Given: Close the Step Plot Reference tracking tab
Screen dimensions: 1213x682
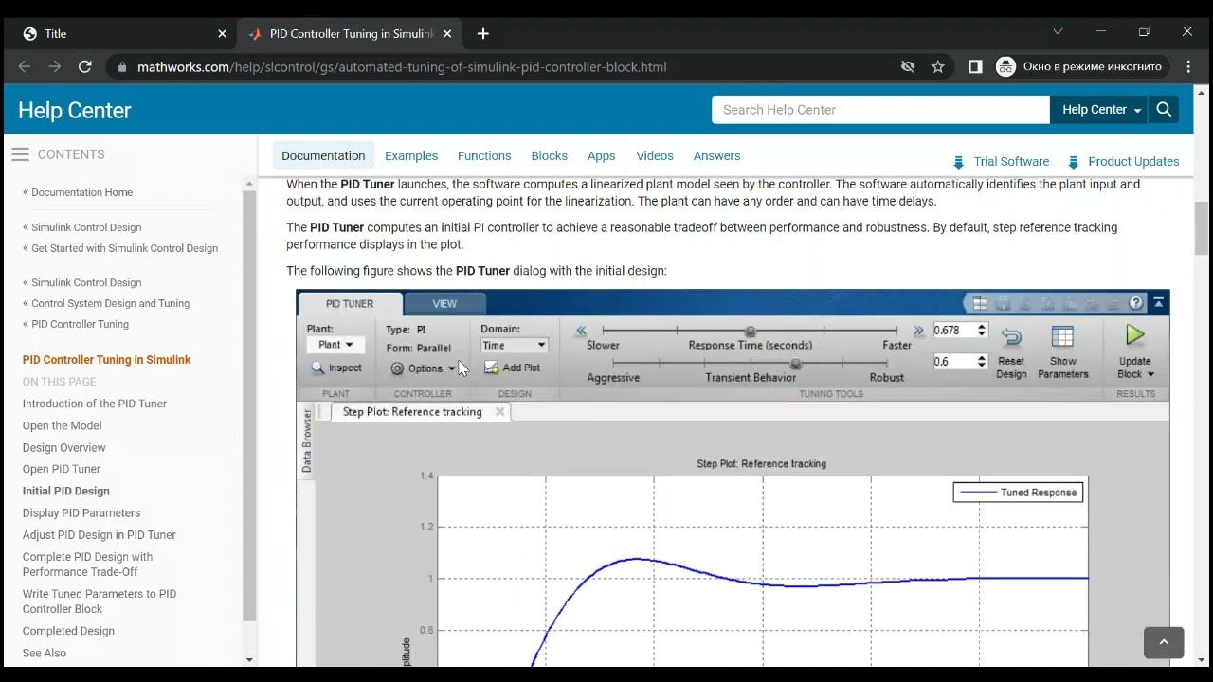Looking at the screenshot, I should point(499,412).
